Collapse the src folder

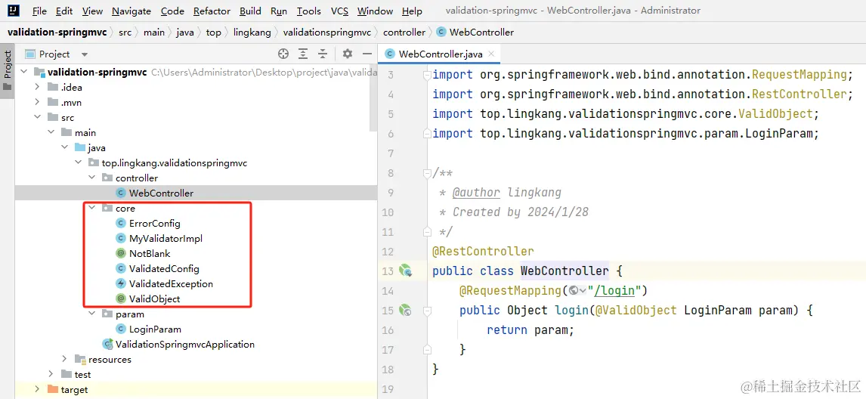click(37, 117)
